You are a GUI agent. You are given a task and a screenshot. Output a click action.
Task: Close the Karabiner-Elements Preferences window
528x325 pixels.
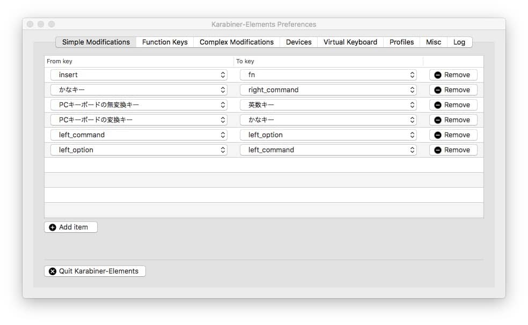tap(30, 24)
